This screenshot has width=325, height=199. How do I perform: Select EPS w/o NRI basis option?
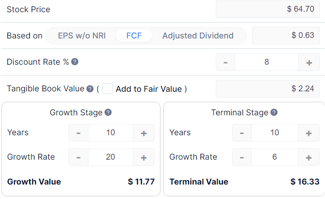[82, 36]
